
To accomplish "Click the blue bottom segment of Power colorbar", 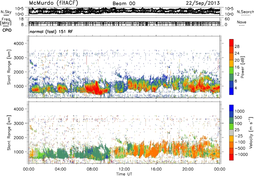I will click(231, 91).
